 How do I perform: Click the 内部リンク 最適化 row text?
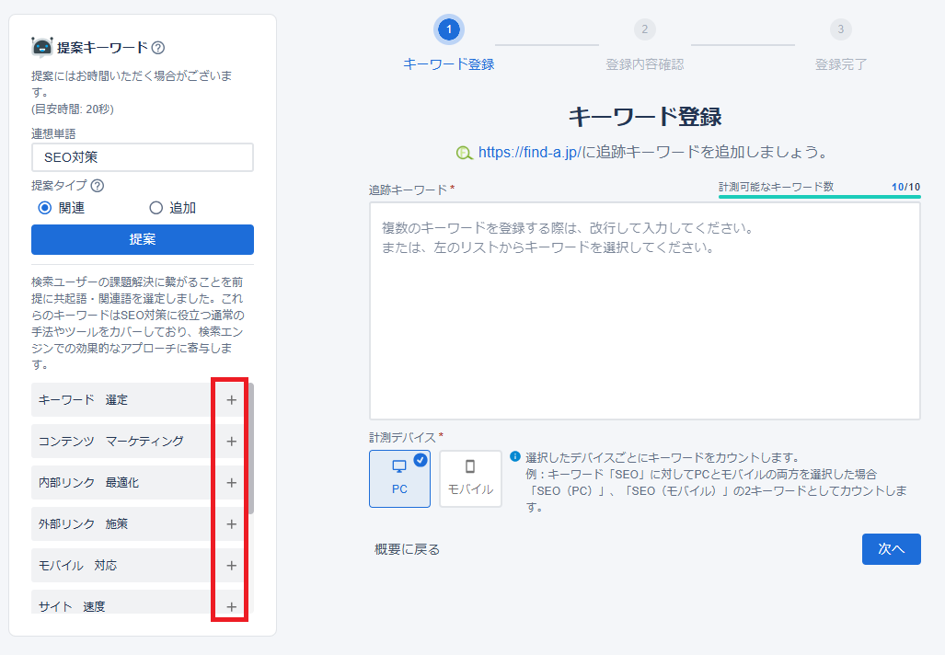click(88, 483)
